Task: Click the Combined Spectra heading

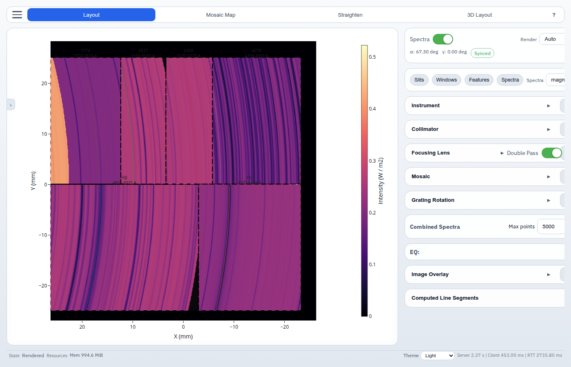Action: pyautogui.click(x=435, y=227)
